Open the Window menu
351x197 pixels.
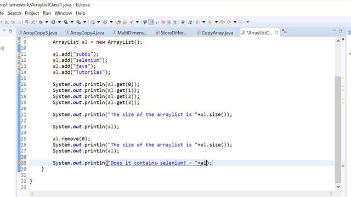click(x=63, y=13)
